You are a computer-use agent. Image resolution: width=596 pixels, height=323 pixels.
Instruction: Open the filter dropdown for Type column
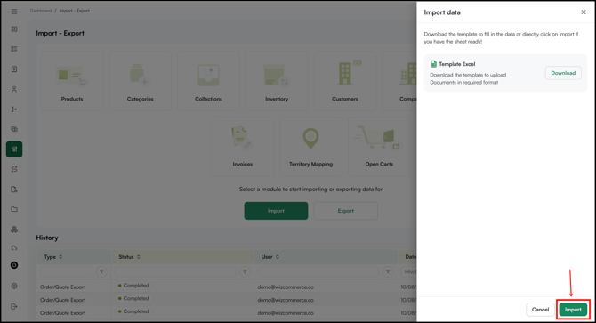101,271
